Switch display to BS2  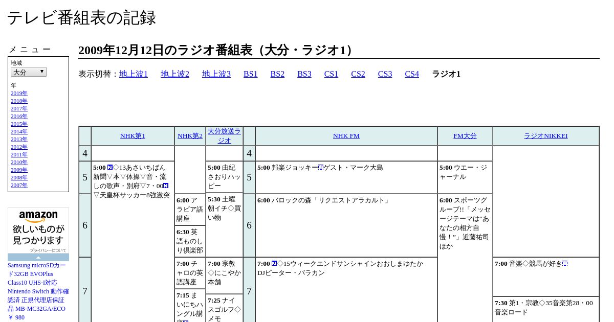pyautogui.click(x=277, y=74)
